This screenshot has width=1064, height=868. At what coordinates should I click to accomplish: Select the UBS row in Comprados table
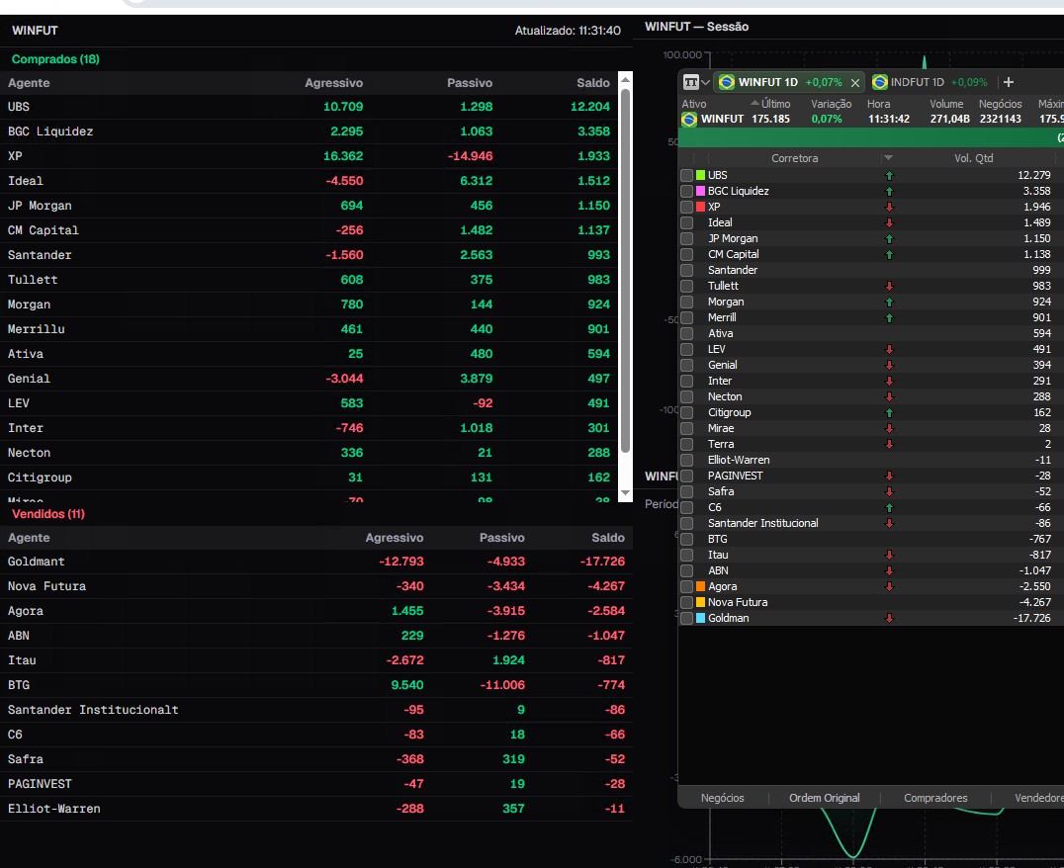(309, 107)
